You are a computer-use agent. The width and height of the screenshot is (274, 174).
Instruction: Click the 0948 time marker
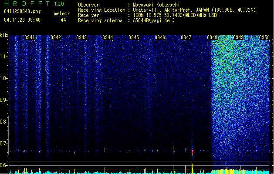[x=212, y=37]
